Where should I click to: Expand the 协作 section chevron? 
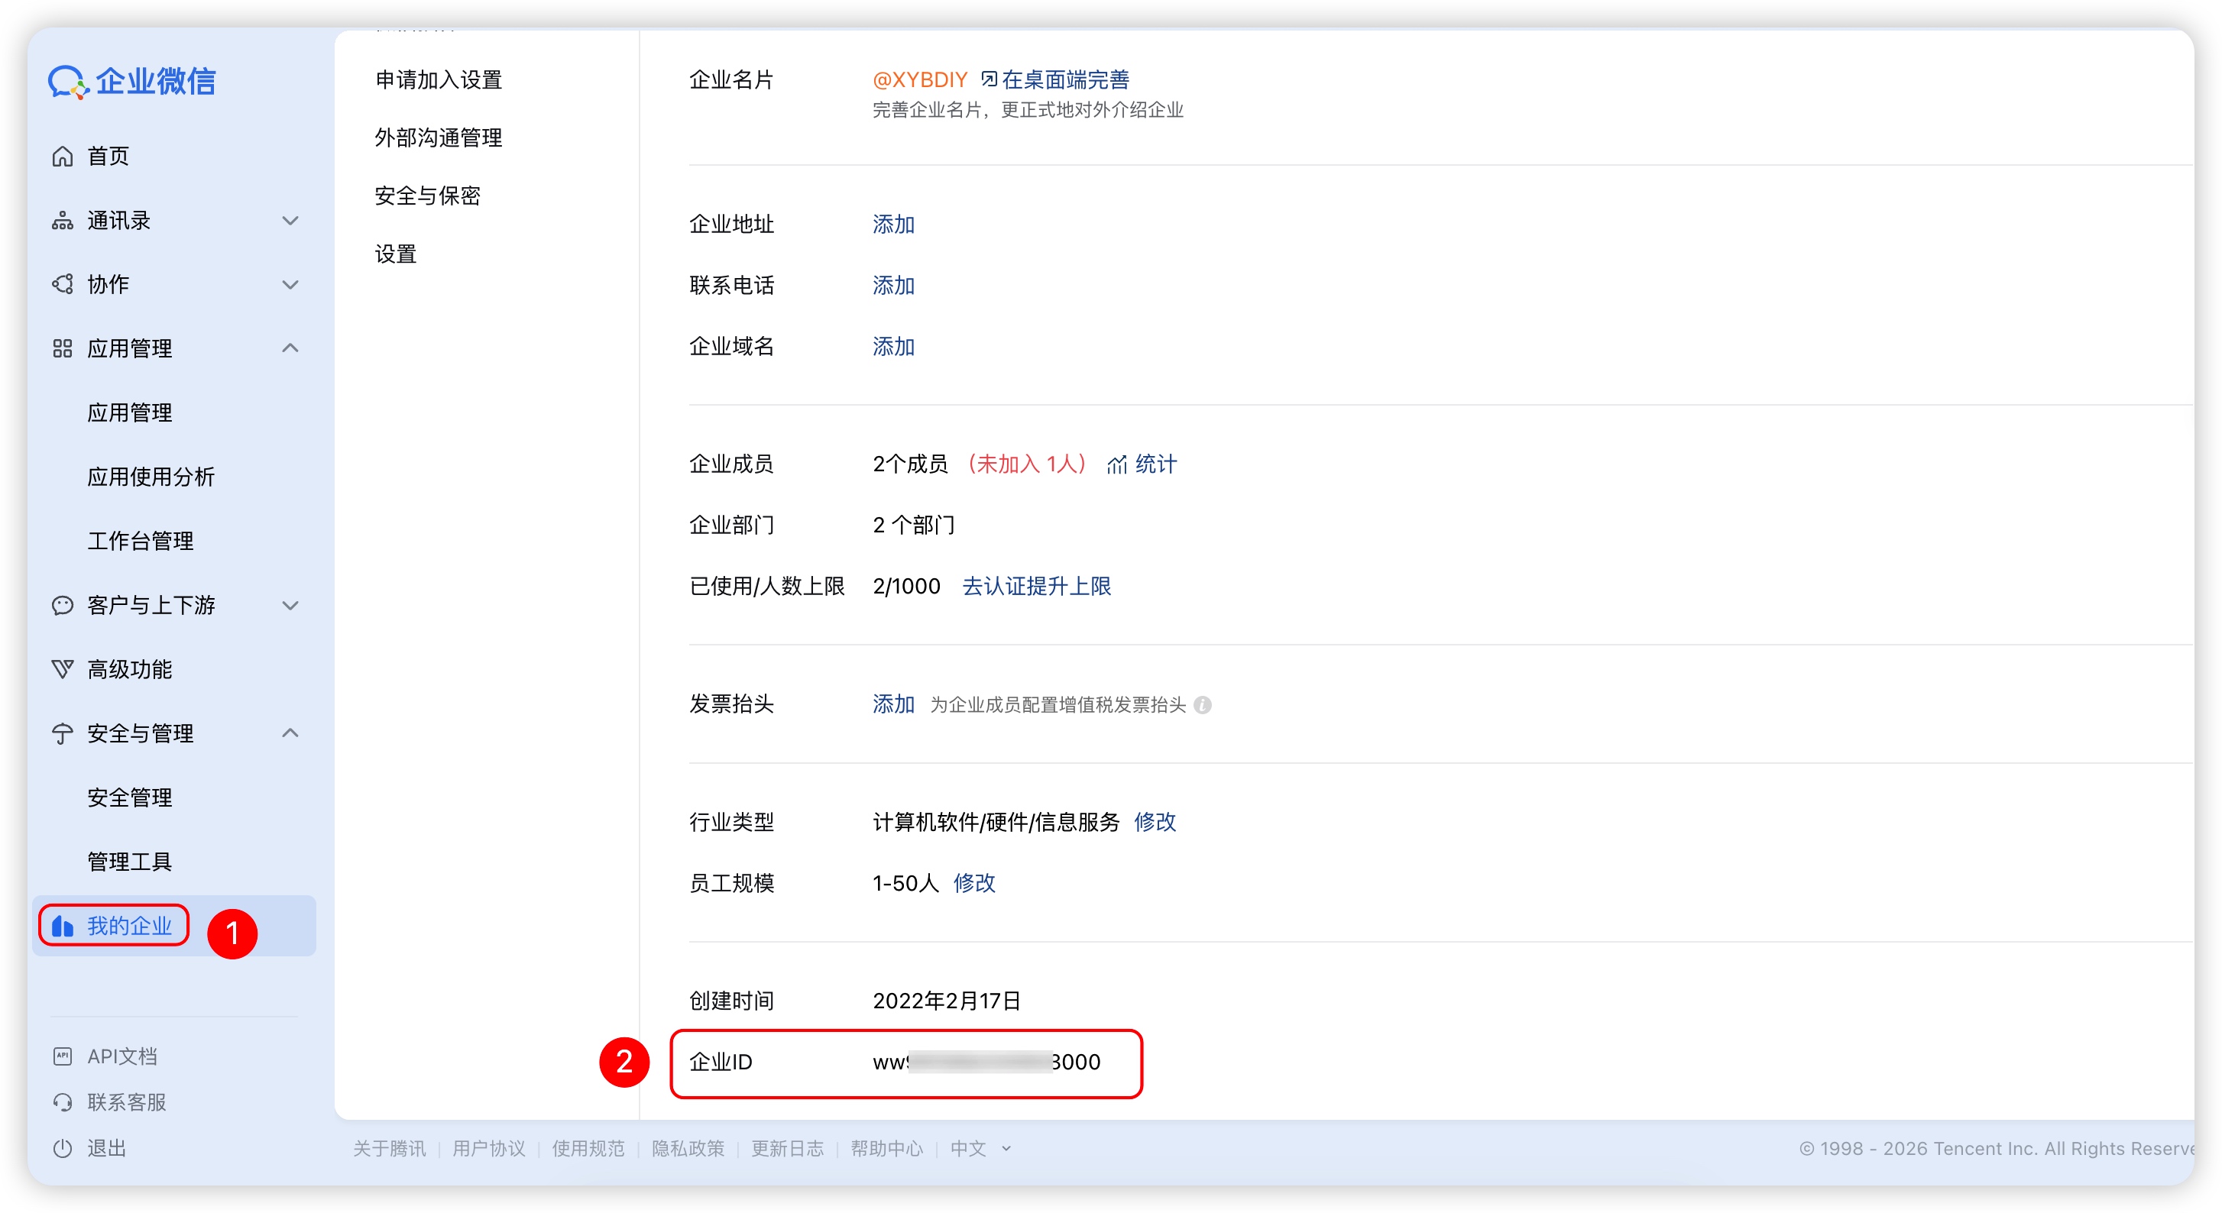(x=290, y=284)
